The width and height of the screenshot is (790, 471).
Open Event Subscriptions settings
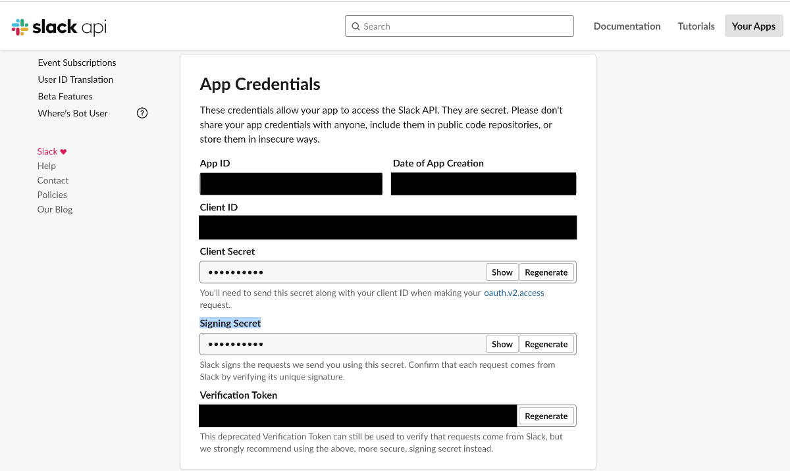tap(77, 62)
